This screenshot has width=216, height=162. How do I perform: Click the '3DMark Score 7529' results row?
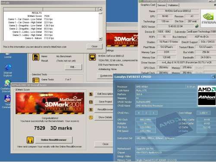pos(38,16)
